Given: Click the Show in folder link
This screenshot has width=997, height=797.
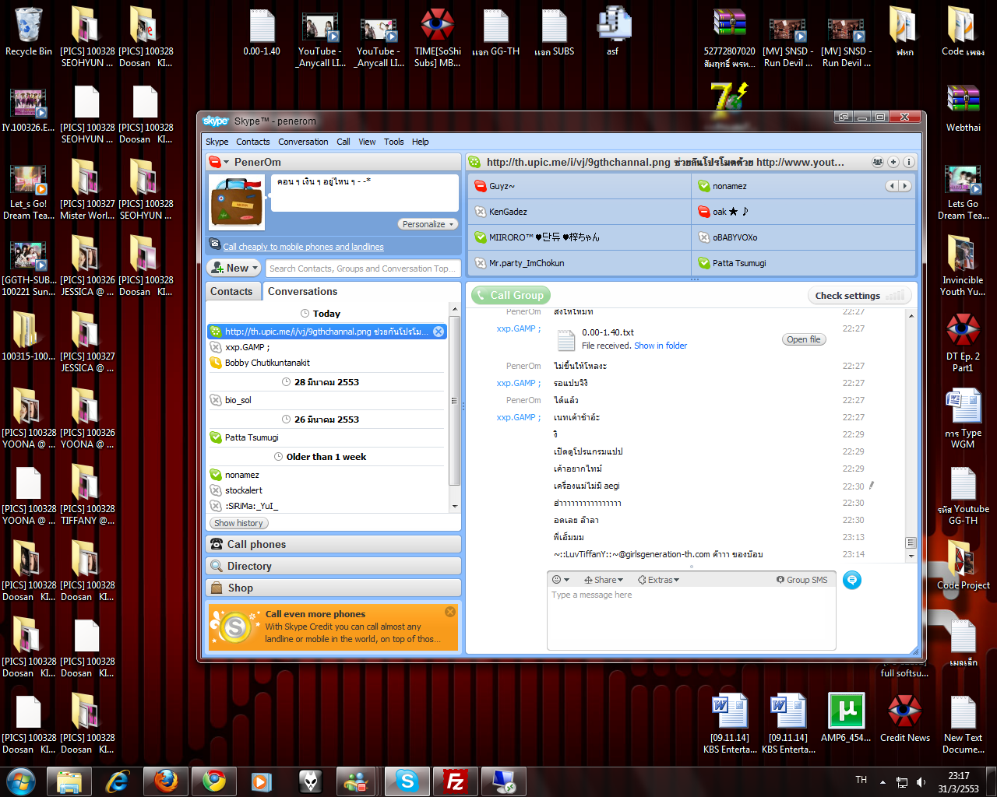Looking at the screenshot, I should [x=661, y=346].
